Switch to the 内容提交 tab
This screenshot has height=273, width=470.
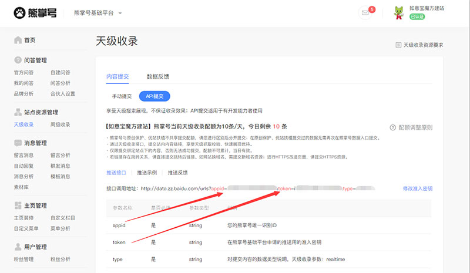pos(117,77)
